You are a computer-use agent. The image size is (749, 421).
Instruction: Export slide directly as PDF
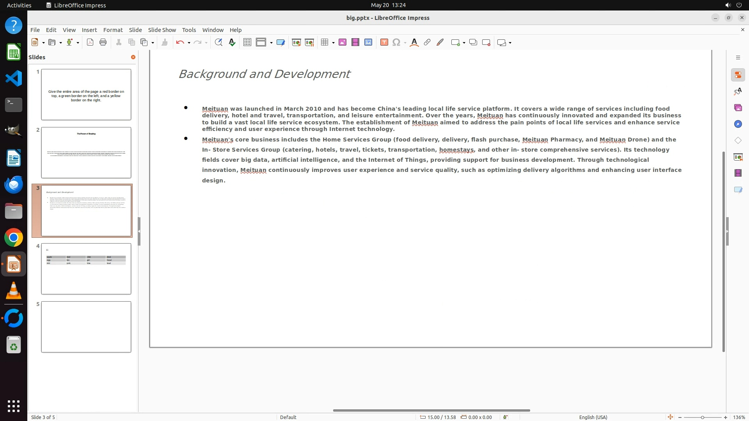[x=90, y=42]
